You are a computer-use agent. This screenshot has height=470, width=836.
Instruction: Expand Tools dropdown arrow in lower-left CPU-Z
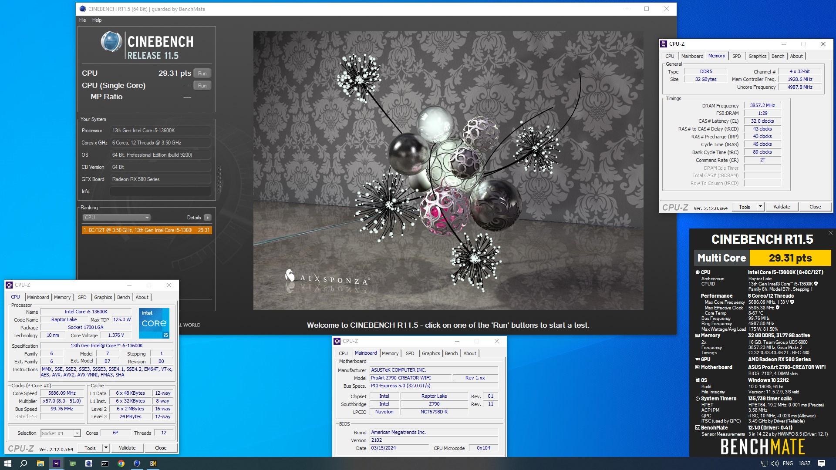point(105,448)
